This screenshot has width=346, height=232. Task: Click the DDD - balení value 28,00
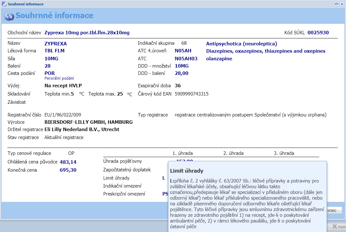[x=182, y=73]
